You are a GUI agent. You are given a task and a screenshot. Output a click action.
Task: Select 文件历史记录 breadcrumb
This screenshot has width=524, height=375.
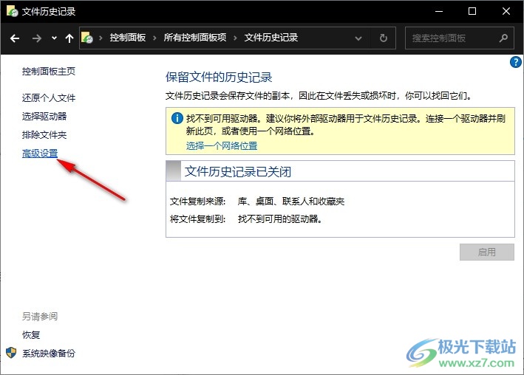[x=271, y=38]
